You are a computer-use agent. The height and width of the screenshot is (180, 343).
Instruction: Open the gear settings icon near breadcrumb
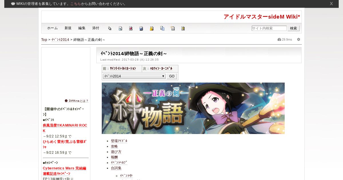click(x=299, y=39)
